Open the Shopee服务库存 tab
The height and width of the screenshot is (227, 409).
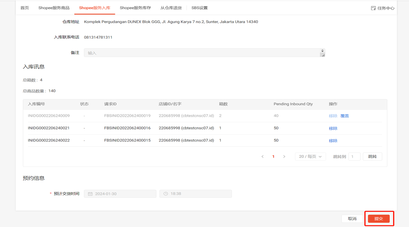[135, 8]
